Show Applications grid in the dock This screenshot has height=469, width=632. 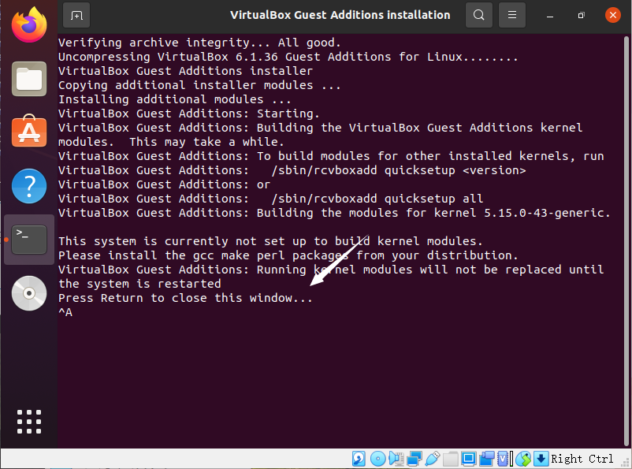(29, 422)
